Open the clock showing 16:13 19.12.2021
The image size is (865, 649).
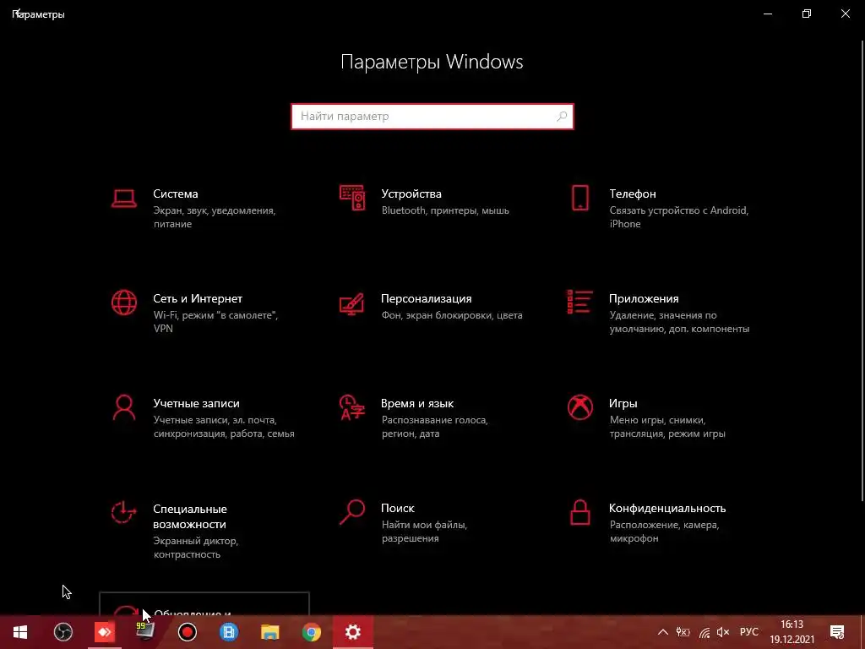coord(792,632)
